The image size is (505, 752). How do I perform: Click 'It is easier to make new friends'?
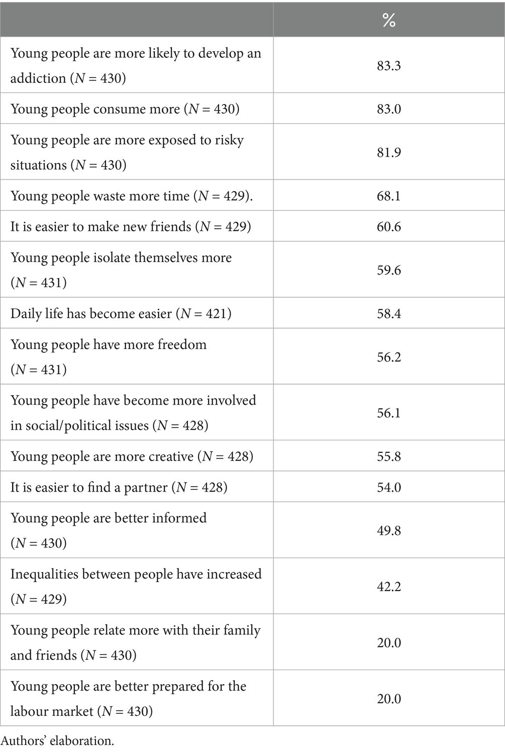[130, 227]
